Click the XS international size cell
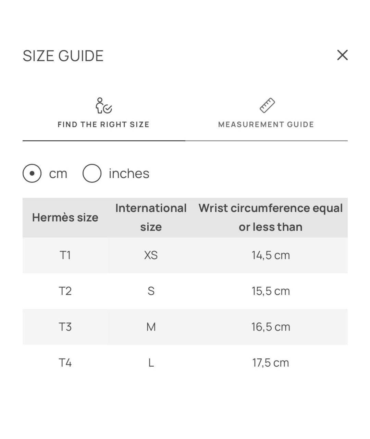Image resolution: width=370 pixels, height=439 pixels. click(151, 255)
